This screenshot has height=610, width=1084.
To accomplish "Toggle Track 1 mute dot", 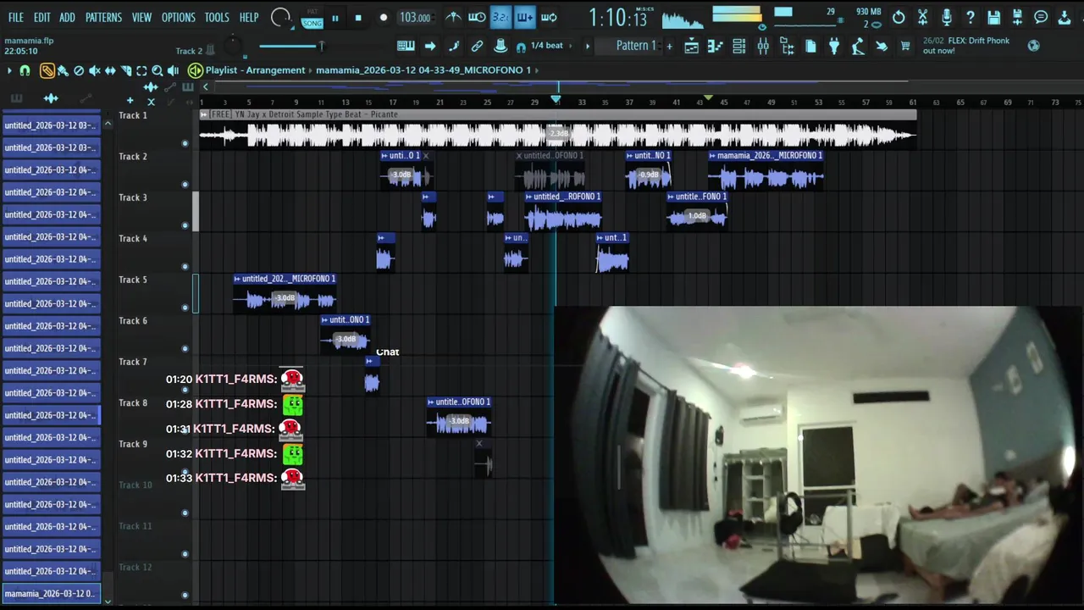I will click(185, 143).
